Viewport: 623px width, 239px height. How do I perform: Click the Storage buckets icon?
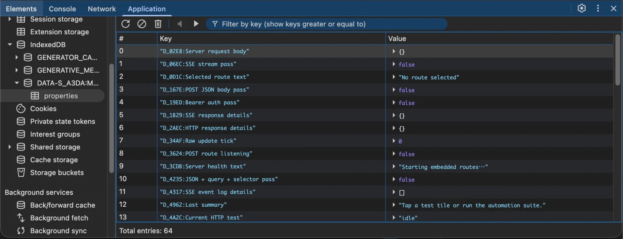tap(21, 172)
